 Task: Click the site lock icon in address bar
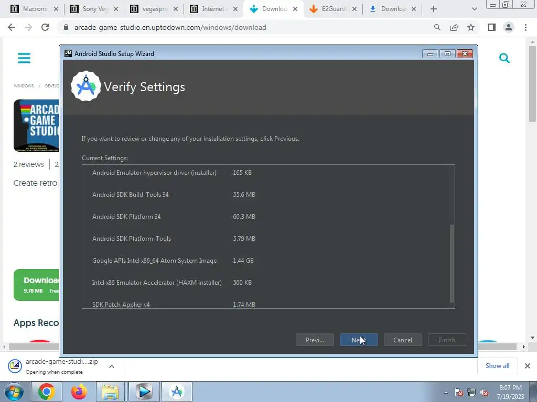coord(66,27)
